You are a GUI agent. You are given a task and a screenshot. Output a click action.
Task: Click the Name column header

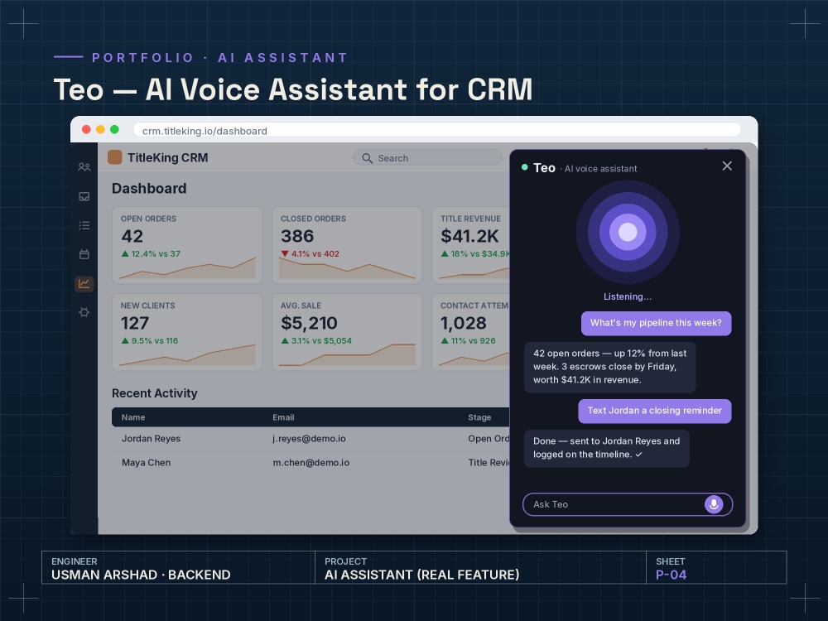[x=133, y=417]
